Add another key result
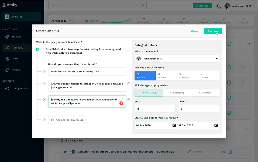This screenshot has width=258, height=162. pos(67,120)
